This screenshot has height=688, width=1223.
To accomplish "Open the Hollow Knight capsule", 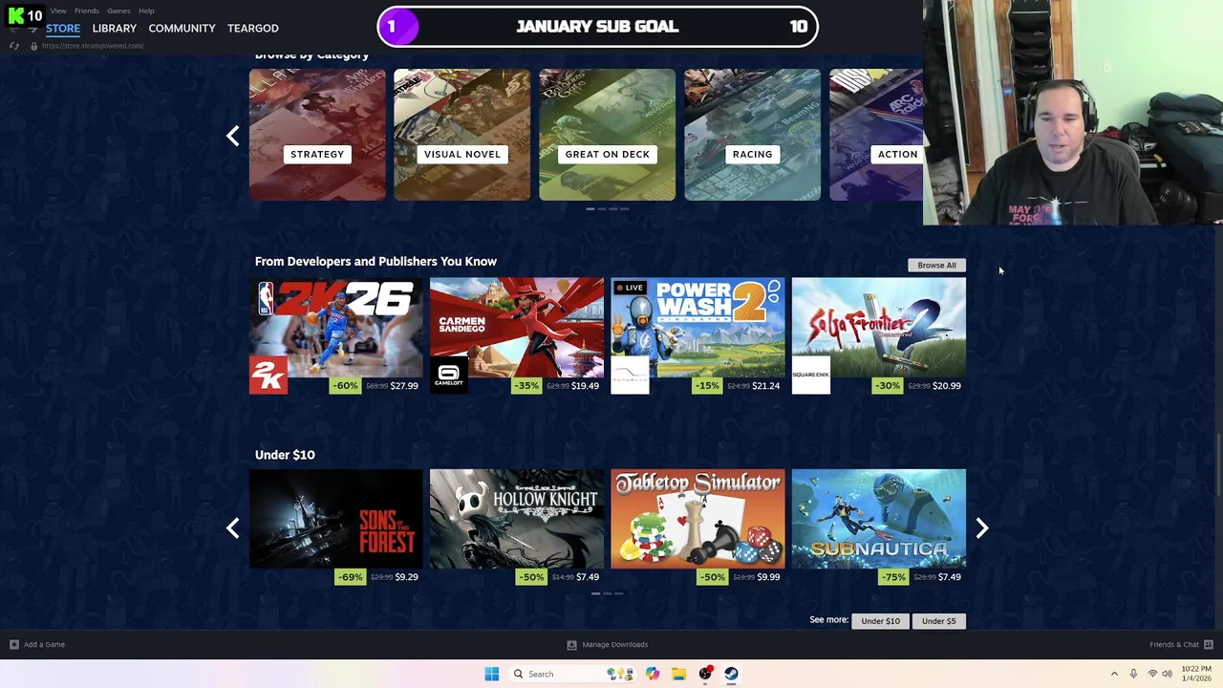I will 517,519.
